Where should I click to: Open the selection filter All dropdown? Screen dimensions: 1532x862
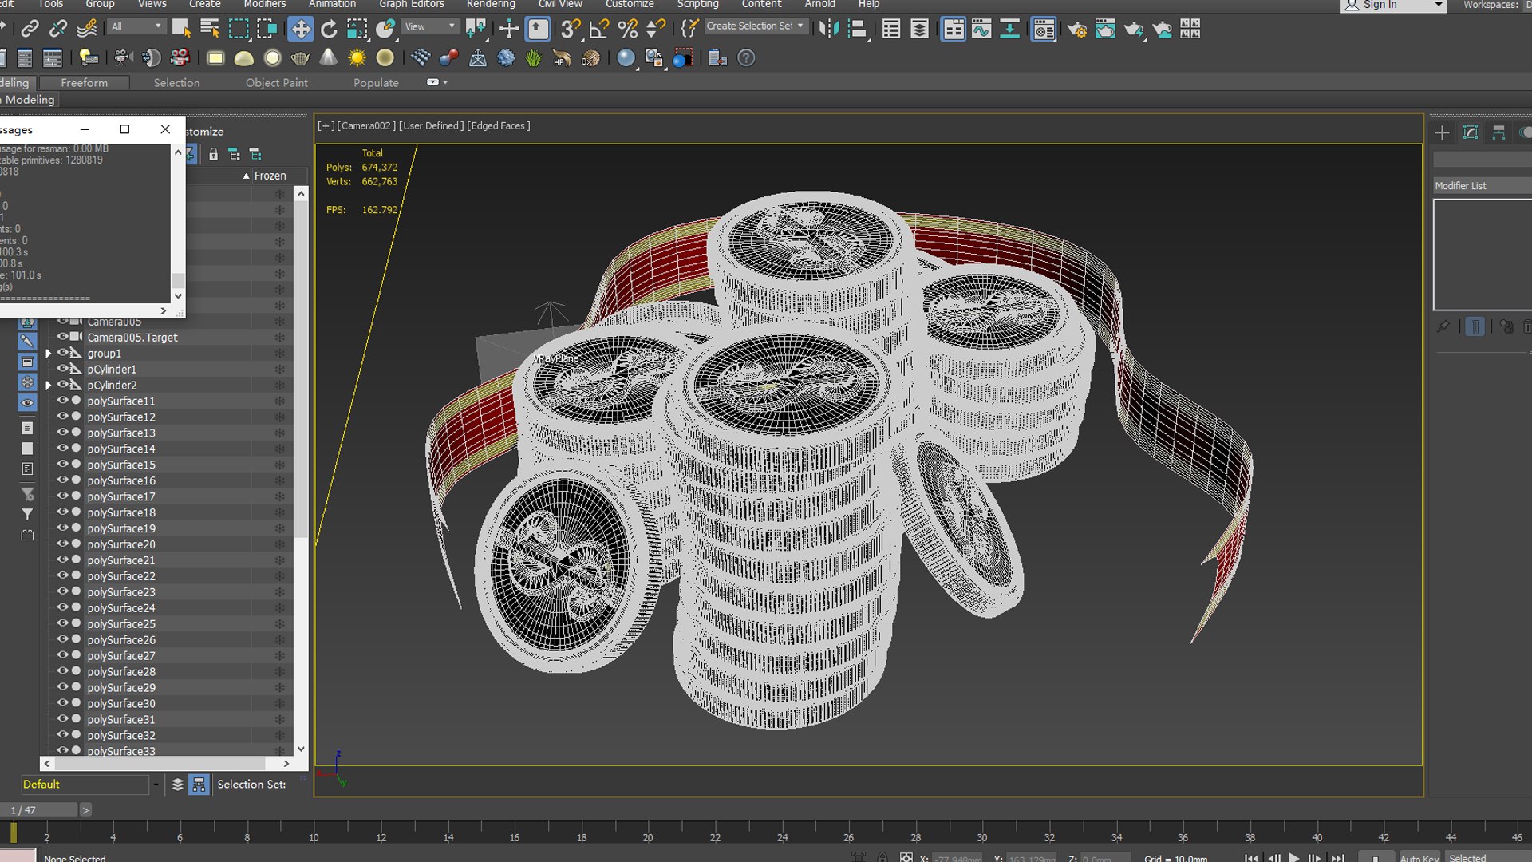[136, 26]
